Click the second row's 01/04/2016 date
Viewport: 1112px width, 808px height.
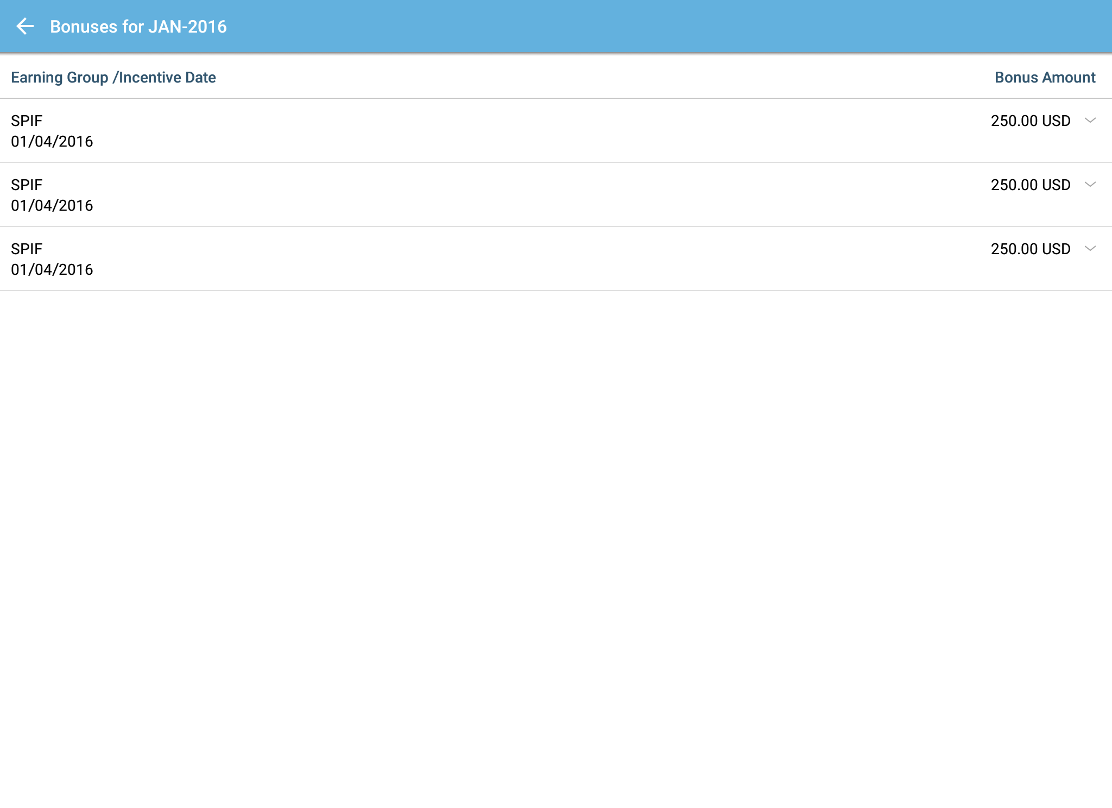point(52,206)
